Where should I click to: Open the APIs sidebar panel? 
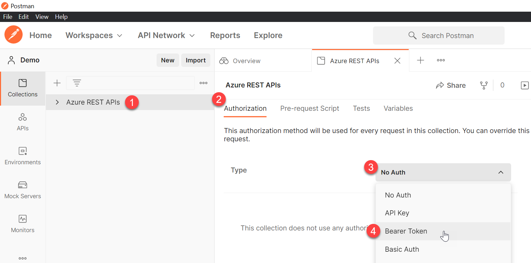23,122
